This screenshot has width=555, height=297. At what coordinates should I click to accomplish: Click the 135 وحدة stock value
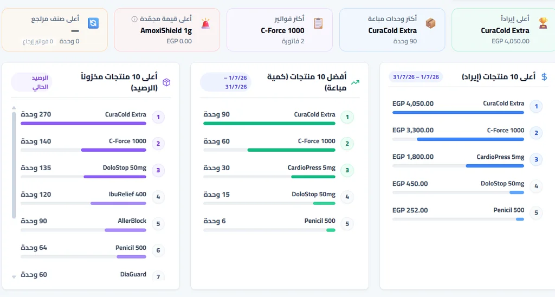coord(36,168)
